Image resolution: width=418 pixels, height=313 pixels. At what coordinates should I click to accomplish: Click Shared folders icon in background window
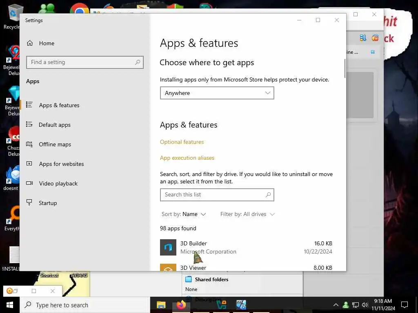click(x=189, y=279)
